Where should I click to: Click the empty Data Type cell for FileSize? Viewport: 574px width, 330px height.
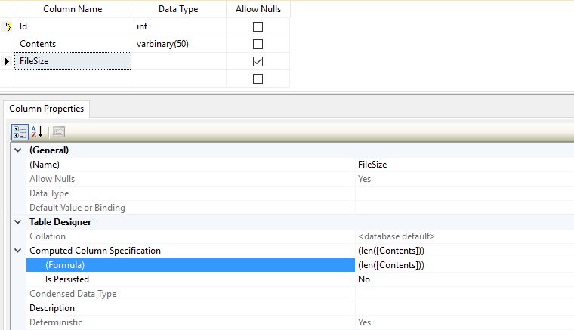tap(178, 61)
